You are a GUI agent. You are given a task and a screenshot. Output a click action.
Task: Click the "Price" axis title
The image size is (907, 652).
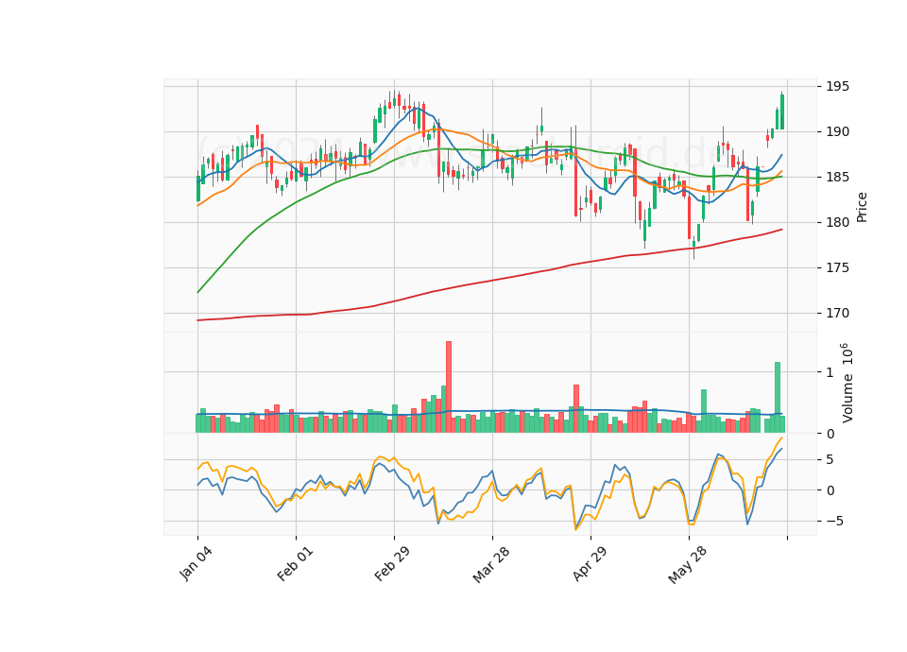click(862, 207)
